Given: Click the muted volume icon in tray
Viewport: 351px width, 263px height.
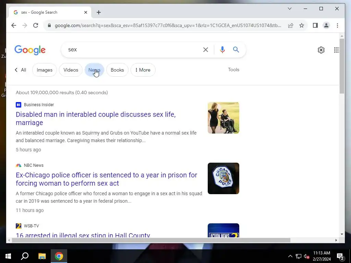Looking at the screenshot, I should tap(307, 256).
